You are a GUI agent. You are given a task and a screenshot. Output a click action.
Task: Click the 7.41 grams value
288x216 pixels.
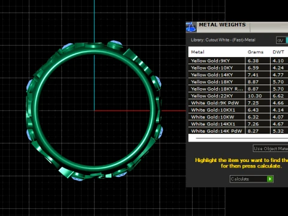tap(253, 74)
